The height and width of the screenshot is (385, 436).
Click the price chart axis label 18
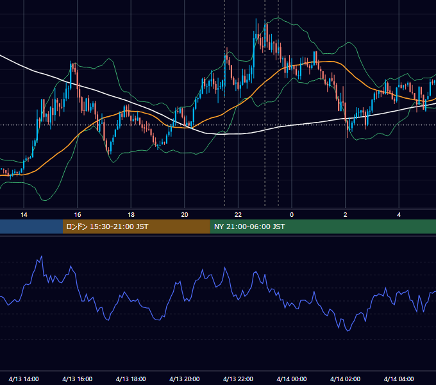131,215
